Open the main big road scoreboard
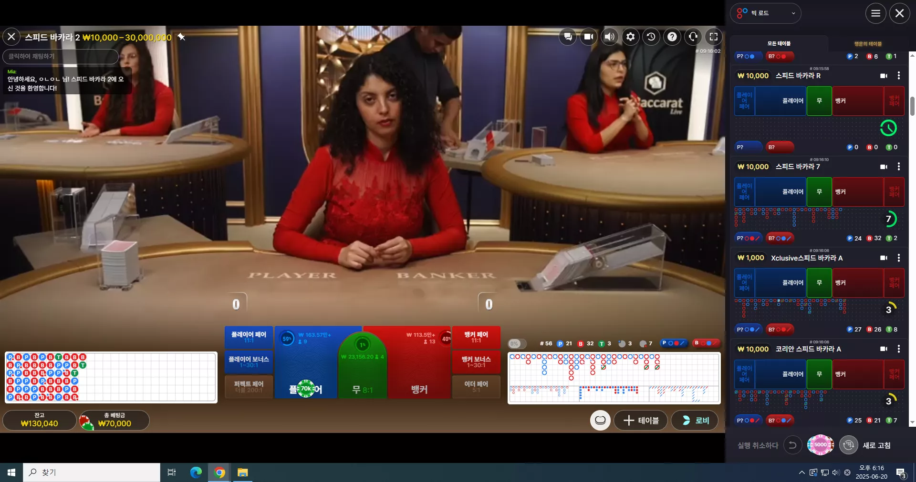 614,378
